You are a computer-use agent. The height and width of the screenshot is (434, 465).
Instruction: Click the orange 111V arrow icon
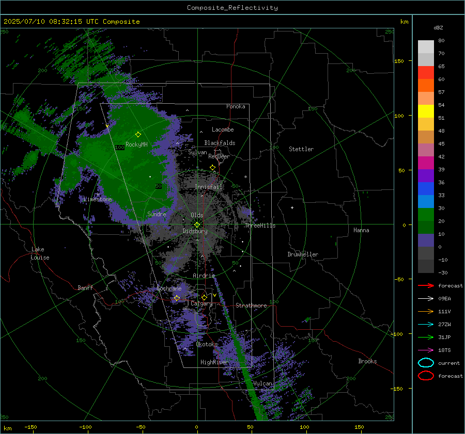point(426,311)
